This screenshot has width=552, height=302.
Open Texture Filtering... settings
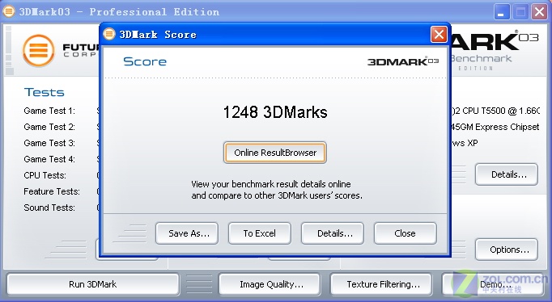[x=381, y=284]
